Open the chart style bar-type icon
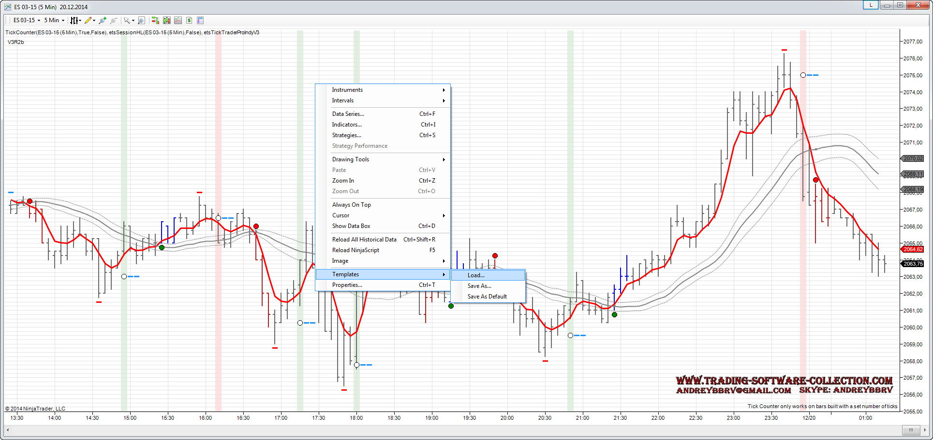Viewport: 933px width, 440px height. (x=74, y=20)
